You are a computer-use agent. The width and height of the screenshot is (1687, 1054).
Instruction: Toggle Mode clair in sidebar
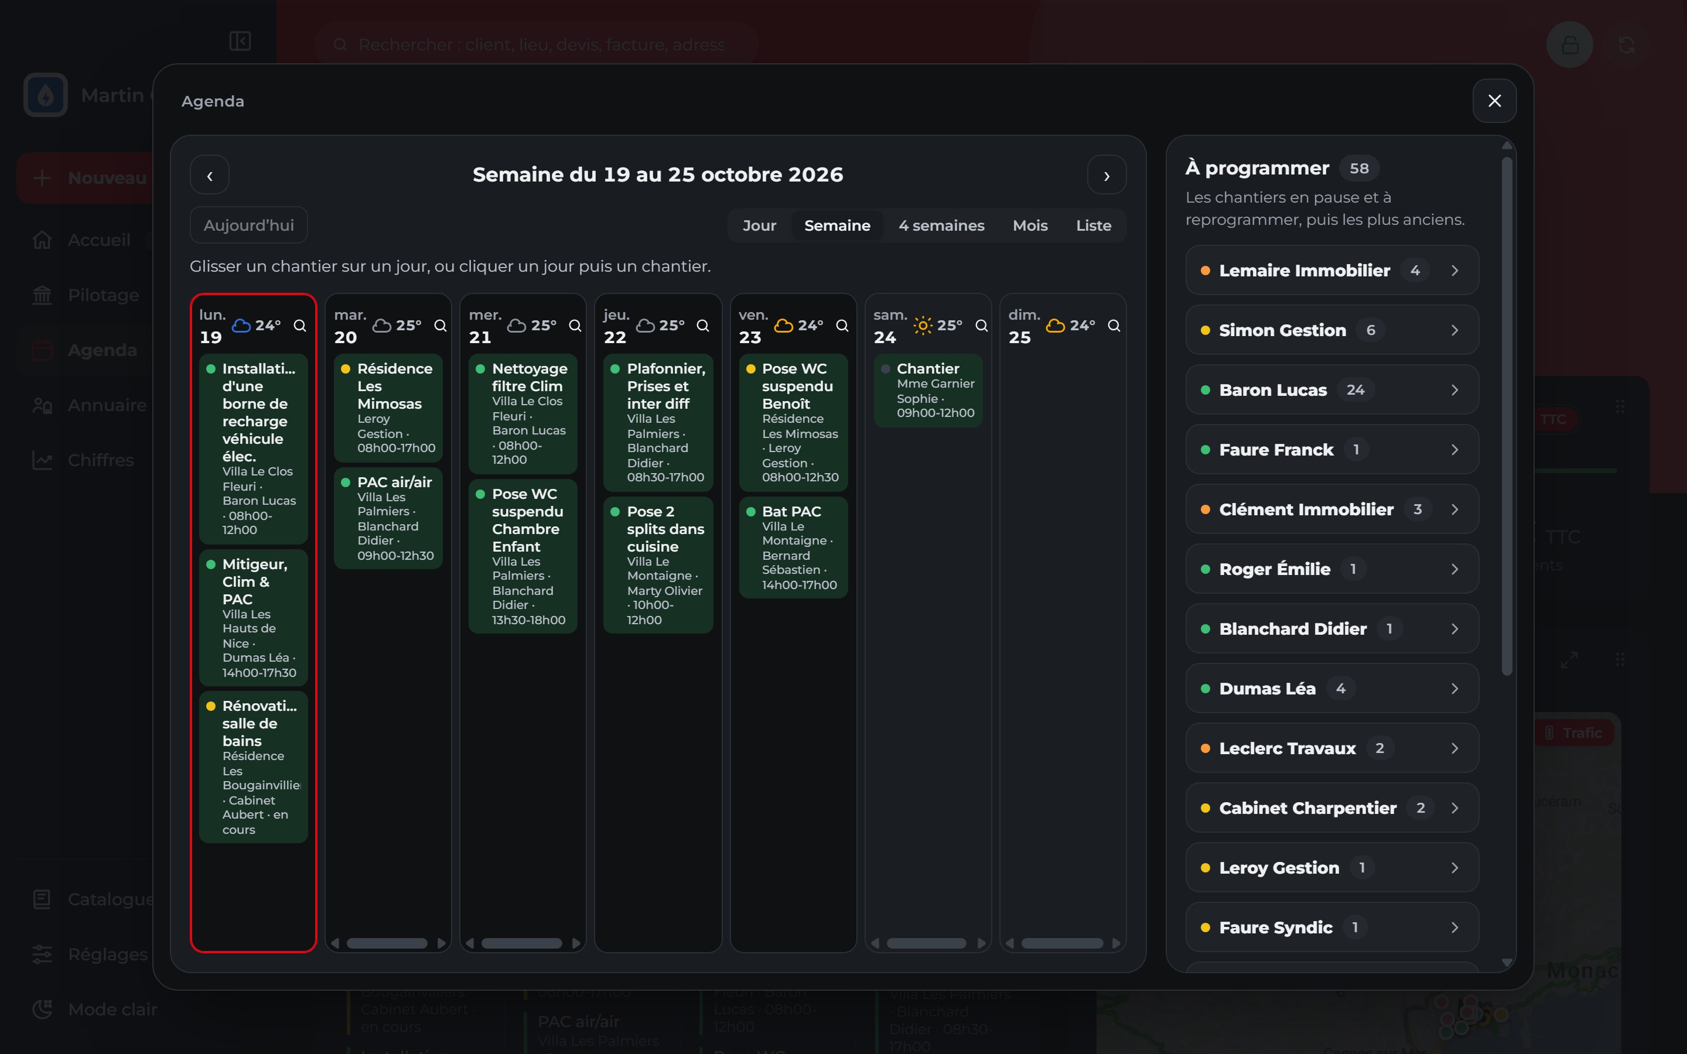click(95, 1009)
